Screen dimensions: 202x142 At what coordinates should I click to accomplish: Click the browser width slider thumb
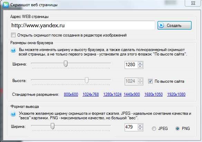click(x=66, y=64)
